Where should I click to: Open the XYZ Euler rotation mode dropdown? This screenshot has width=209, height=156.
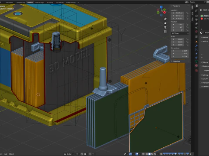[x=180, y=33]
